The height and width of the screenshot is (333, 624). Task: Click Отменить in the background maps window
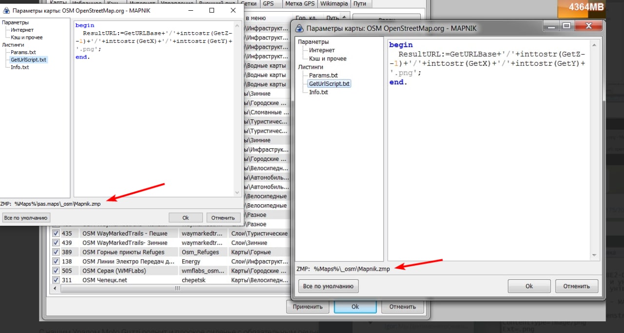pyautogui.click(x=402, y=307)
